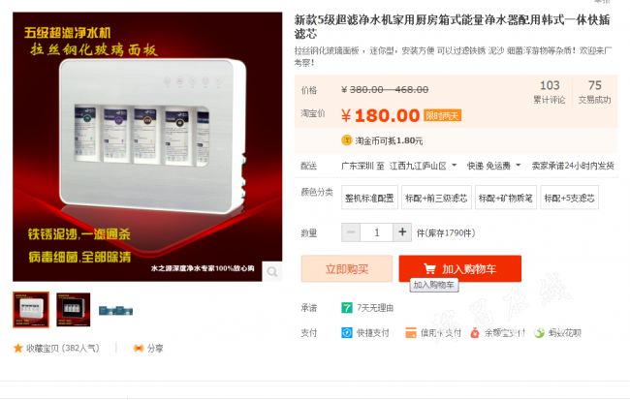
Task: Decrease quantity with the minus button
Action: pos(351,232)
